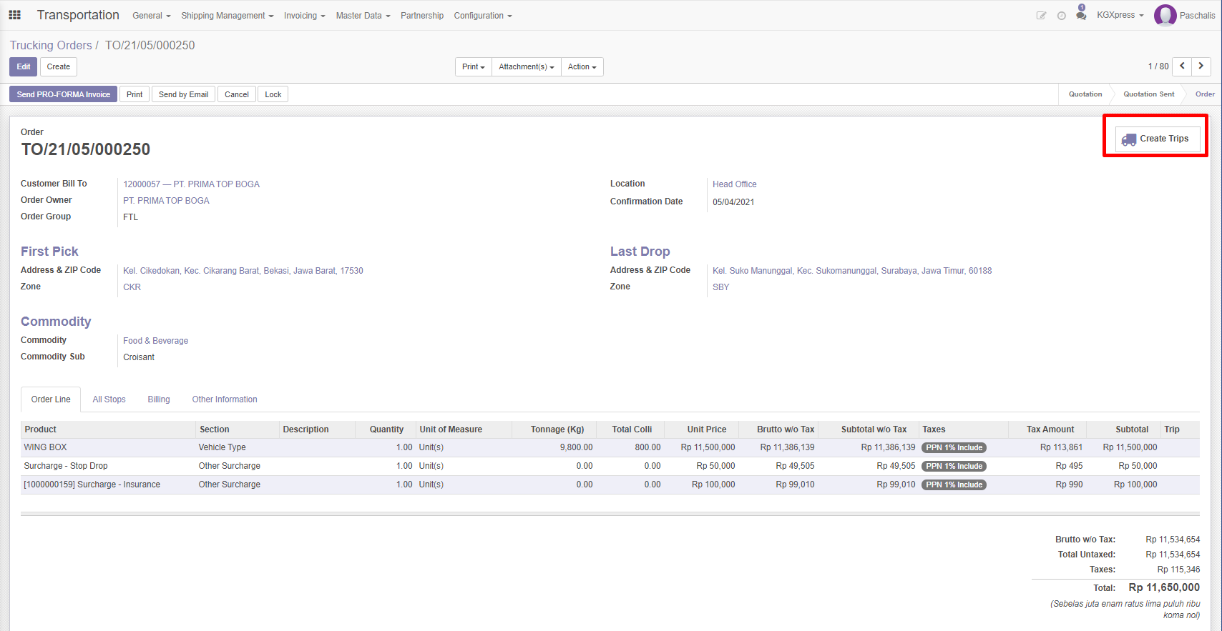Expand the General menu
This screenshot has height=631, width=1222.
151,15
